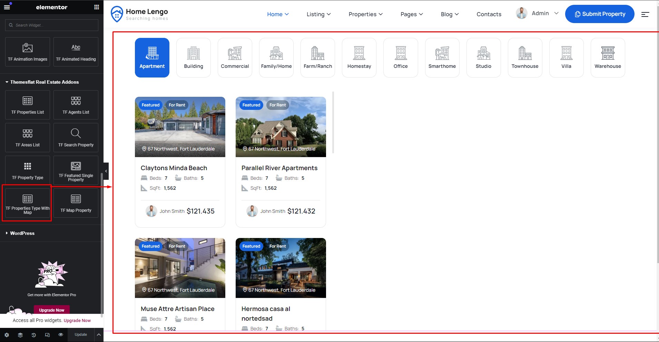Screen dimensions: 659x342
Task: Select the Smarthome property type tab
Action: pos(442,58)
